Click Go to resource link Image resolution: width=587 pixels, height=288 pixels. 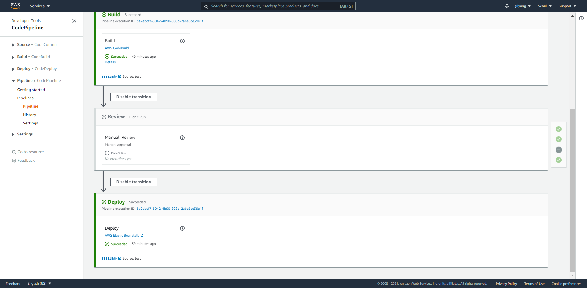tap(31, 152)
